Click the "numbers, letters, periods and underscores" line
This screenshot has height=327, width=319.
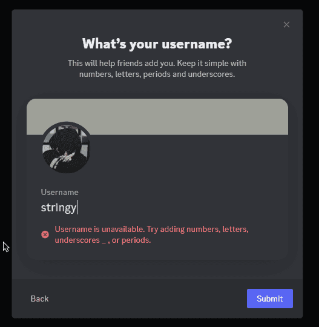coord(157,74)
